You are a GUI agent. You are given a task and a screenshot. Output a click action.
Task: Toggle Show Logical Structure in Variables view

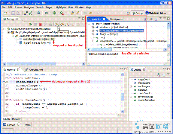(151, 19)
